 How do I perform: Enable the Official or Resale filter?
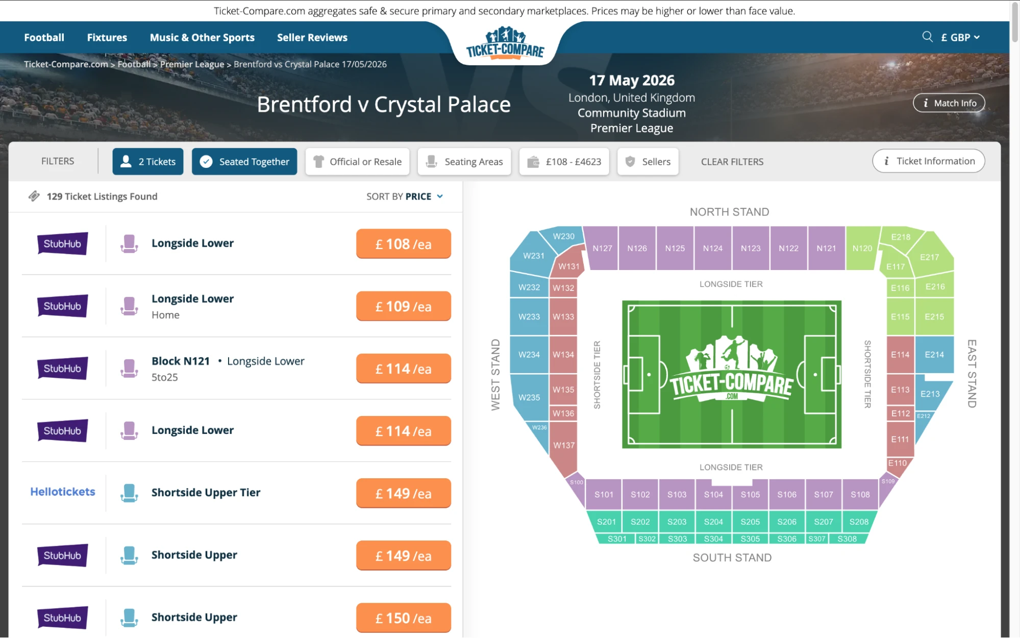pyautogui.click(x=357, y=161)
